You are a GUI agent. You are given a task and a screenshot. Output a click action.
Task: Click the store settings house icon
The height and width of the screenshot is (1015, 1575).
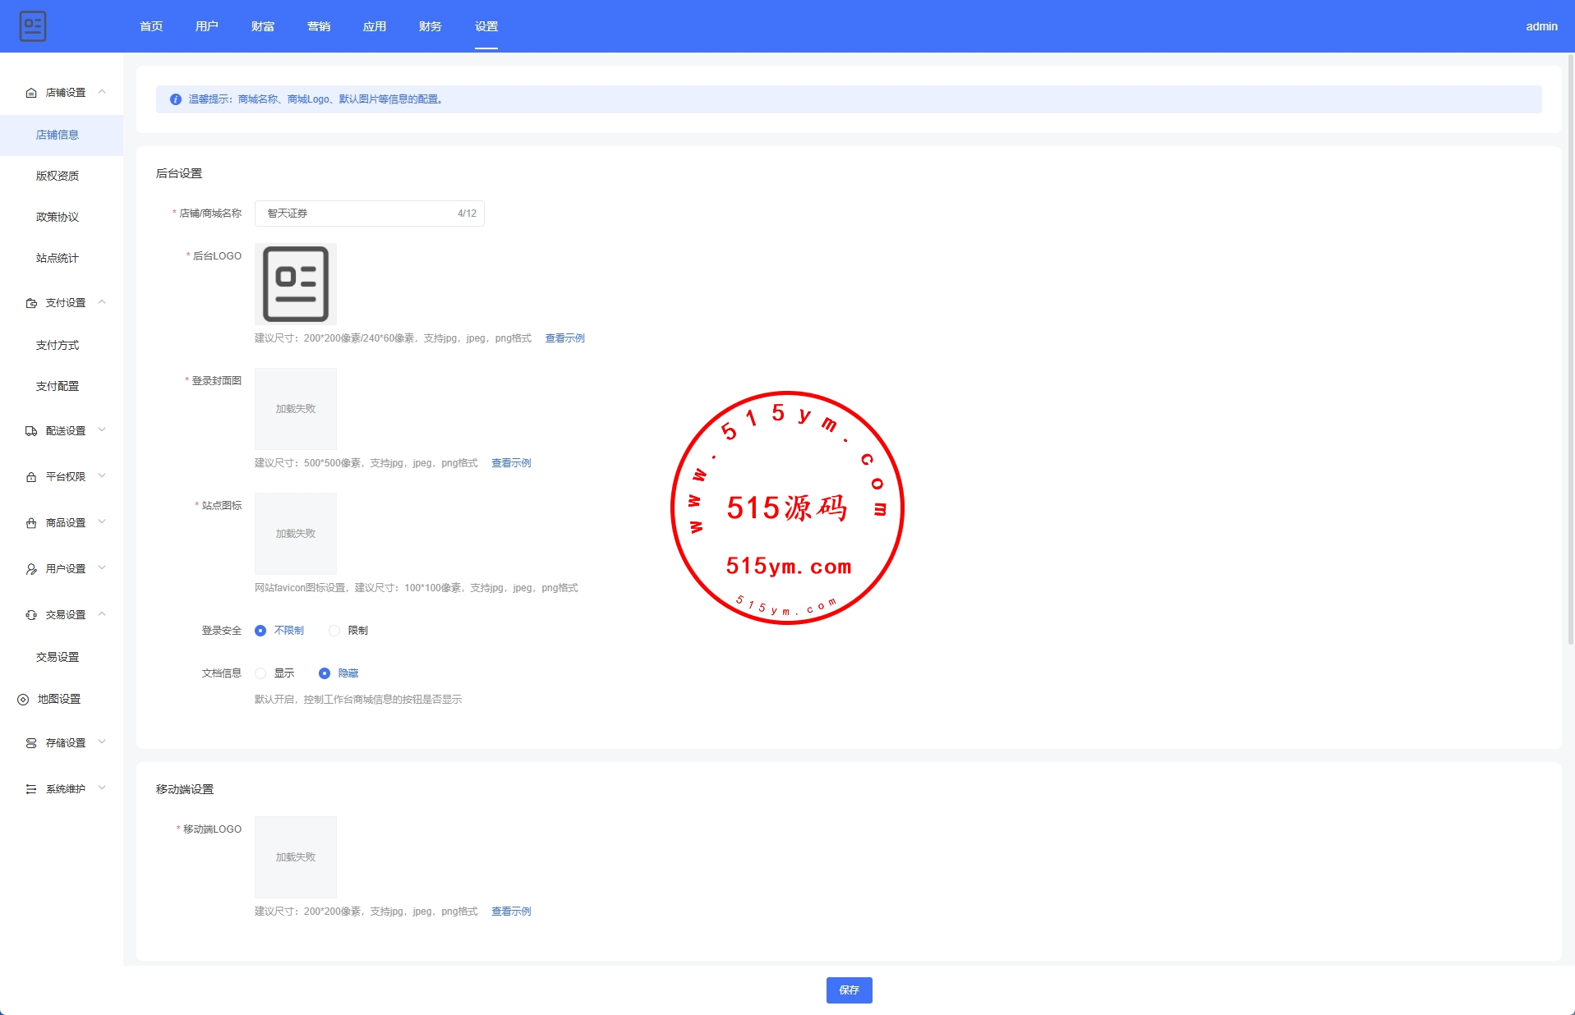click(x=31, y=93)
